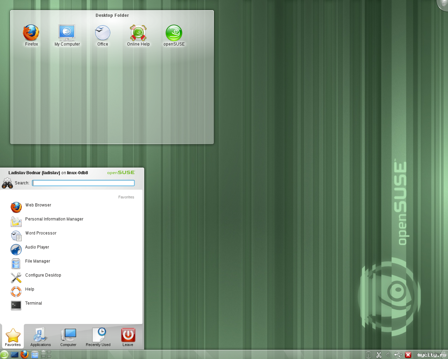Click the user name Ladislav Bodnar (ladislav)
The height and width of the screenshot is (359, 448).
pyautogui.click(x=34, y=173)
